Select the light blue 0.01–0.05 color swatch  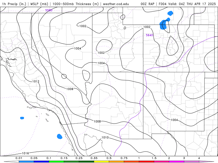point(26,162)
